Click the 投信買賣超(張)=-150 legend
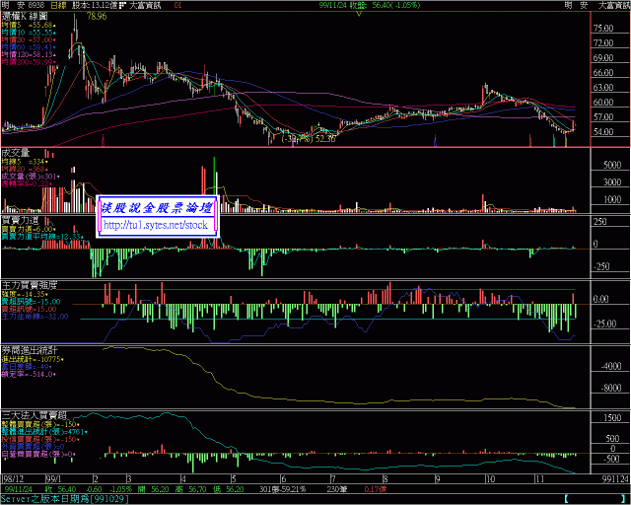This screenshot has height=505, width=631. [40, 439]
